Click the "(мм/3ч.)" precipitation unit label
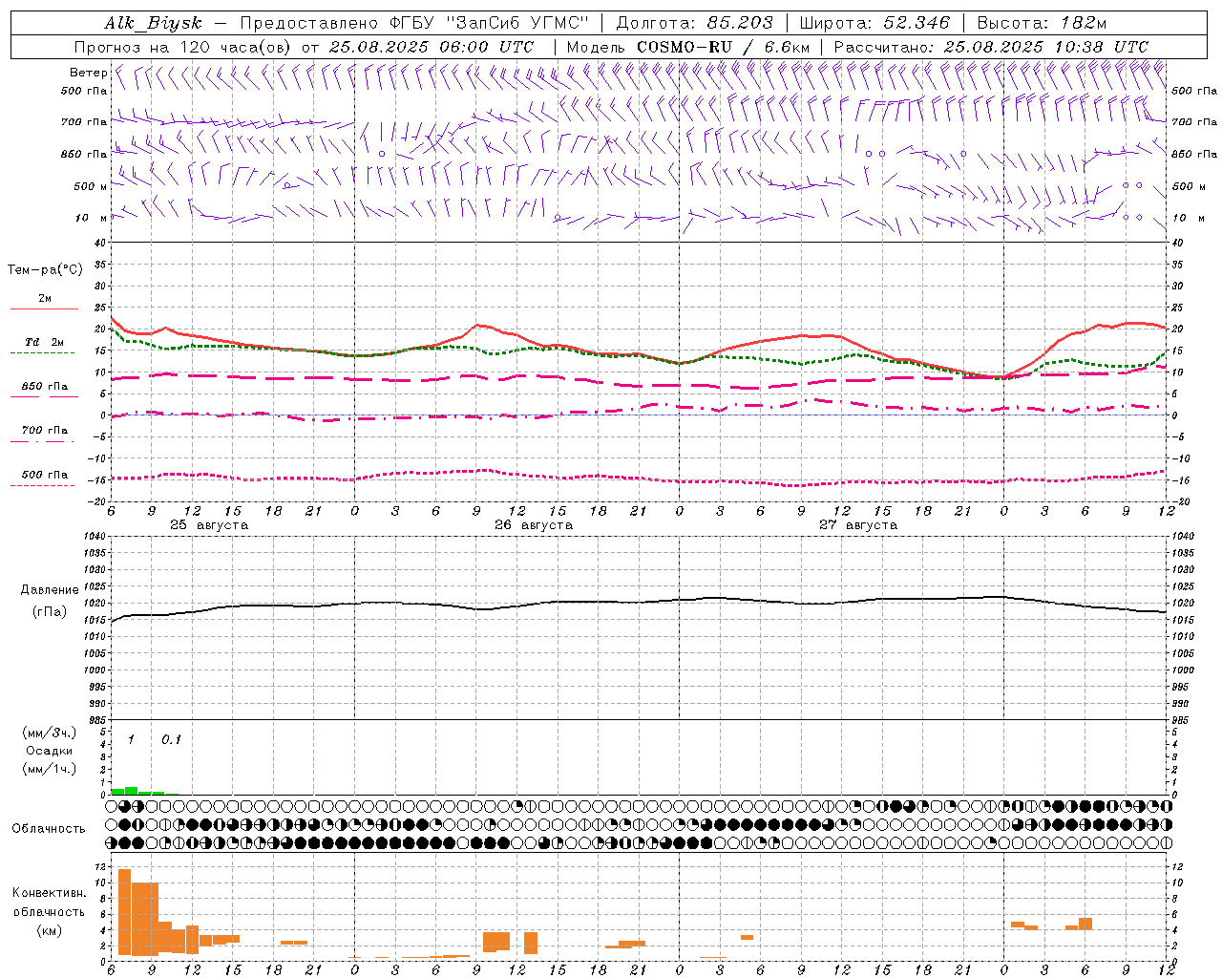 click(x=49, y=733)
